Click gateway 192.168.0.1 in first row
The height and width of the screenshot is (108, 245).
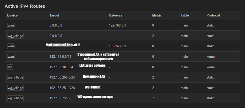pos(117,25)
